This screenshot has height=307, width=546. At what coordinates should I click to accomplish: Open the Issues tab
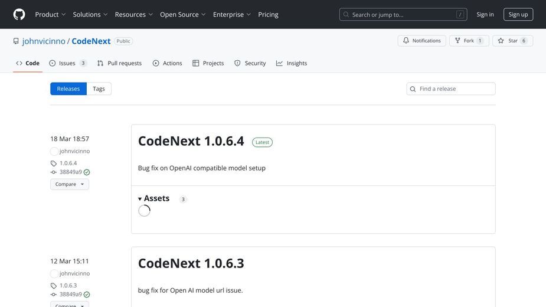[x=67, y=63]
